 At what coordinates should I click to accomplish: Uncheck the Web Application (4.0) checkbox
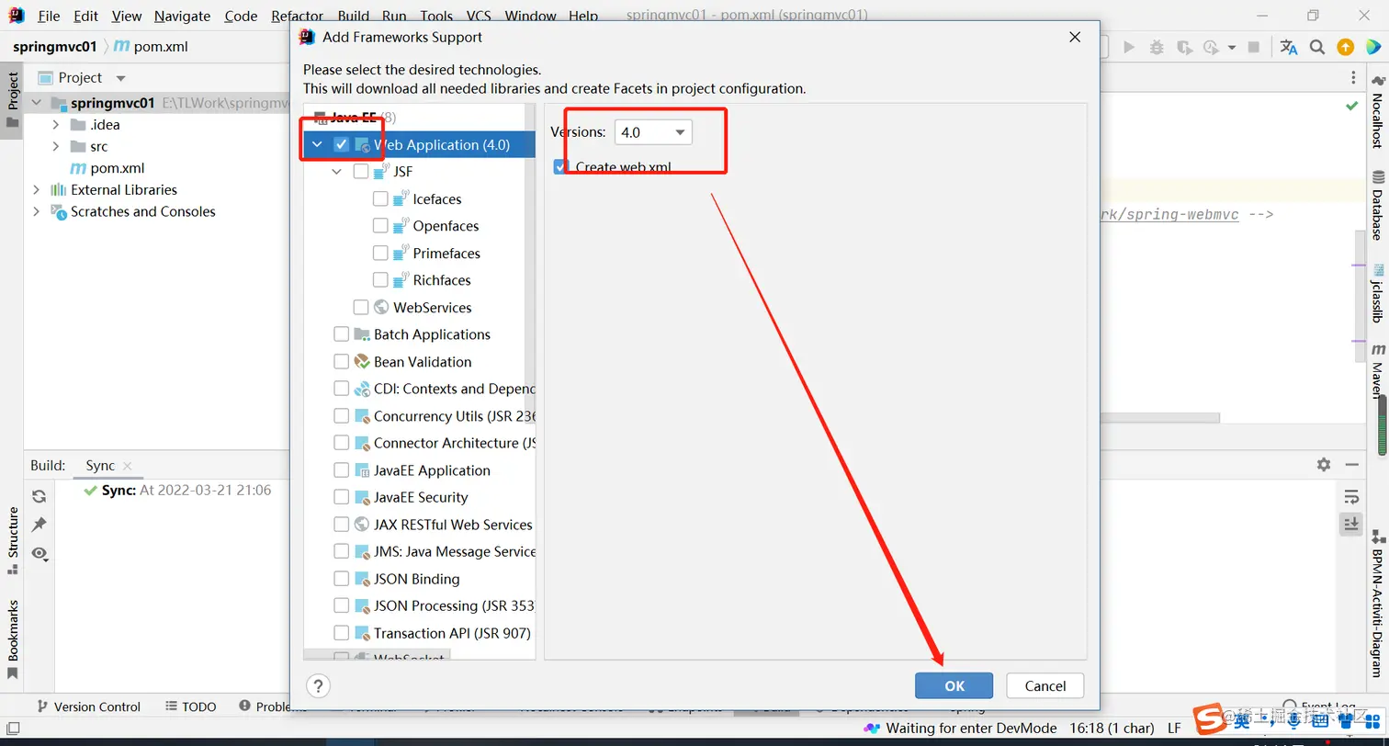(342, 144)
